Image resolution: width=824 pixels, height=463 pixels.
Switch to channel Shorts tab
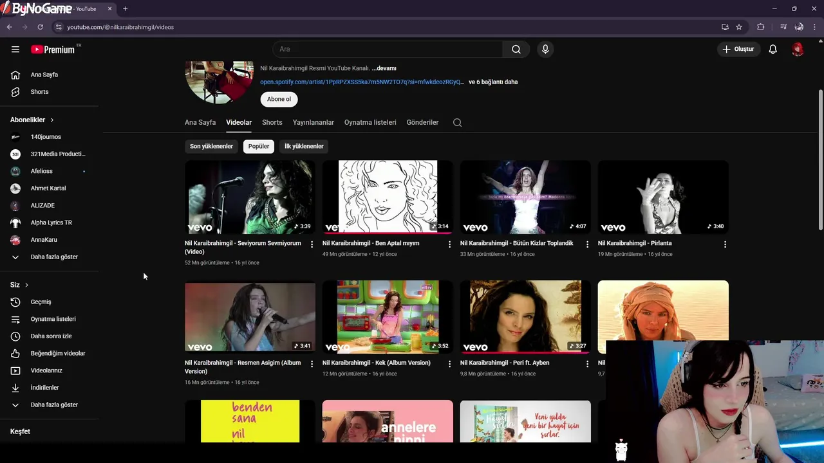point(272,122)
